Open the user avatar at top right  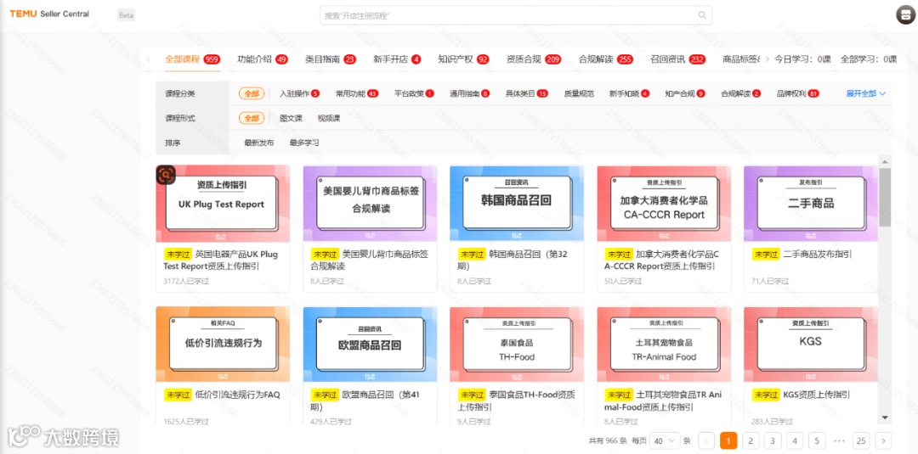[904, 16]
